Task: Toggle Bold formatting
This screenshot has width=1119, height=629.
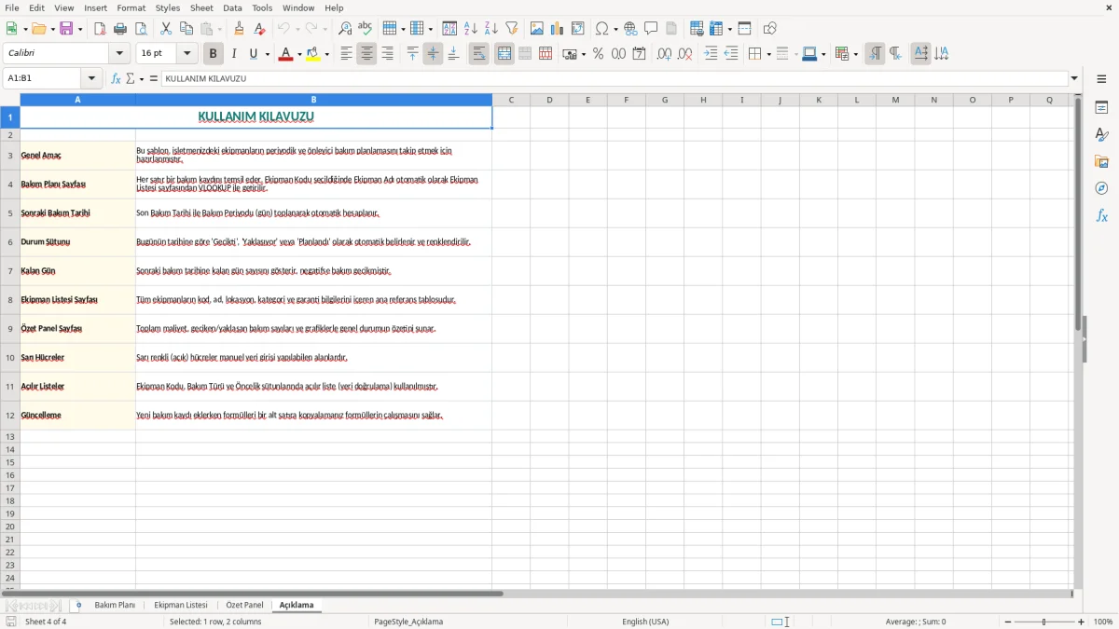Action: (214, 54)
